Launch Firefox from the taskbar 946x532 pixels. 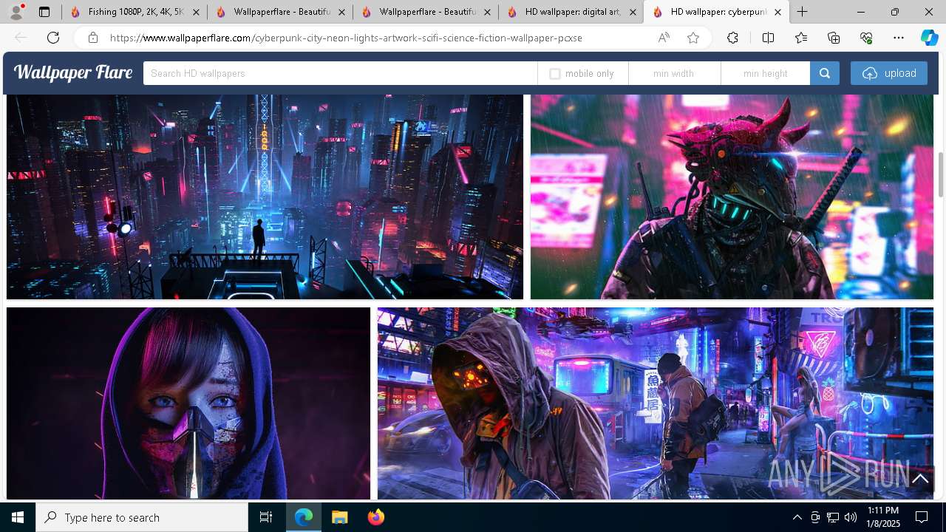click(x=376, y=517)
